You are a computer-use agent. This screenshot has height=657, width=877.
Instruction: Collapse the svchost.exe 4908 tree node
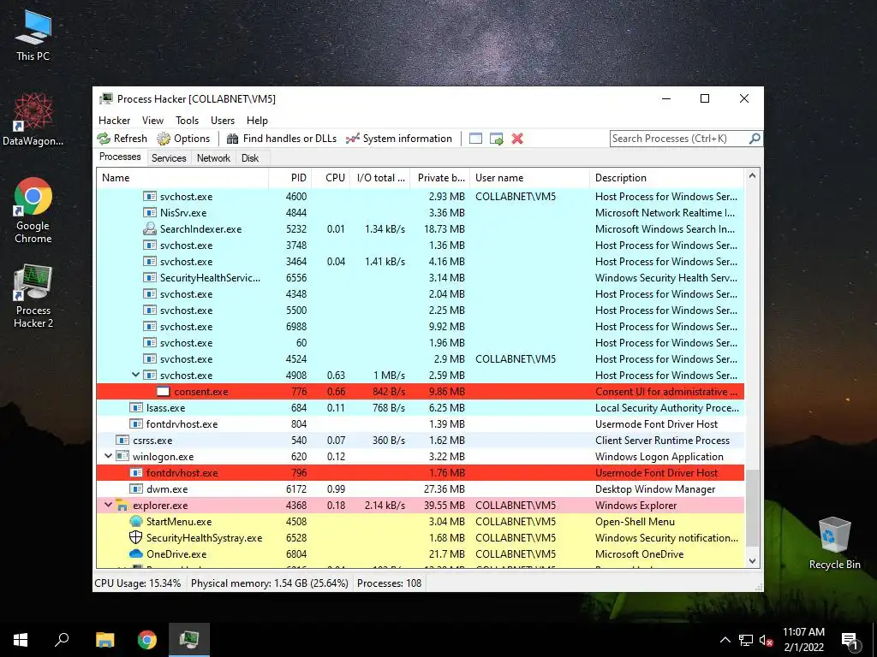point(135,375)
